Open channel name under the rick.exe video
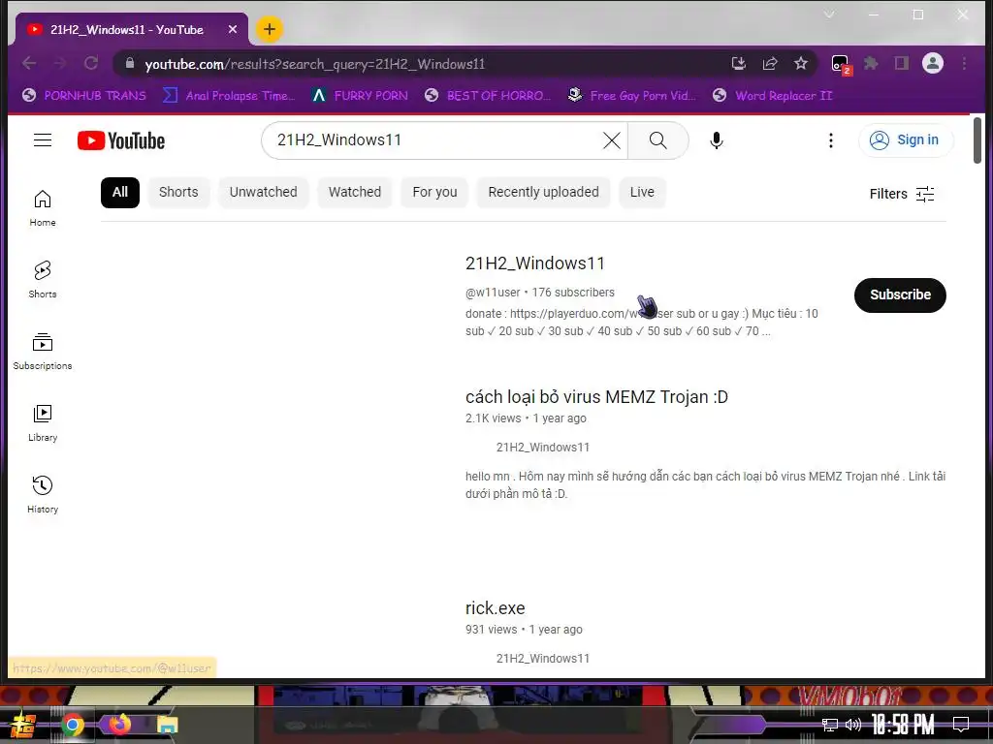The width and height of the screenshot is (993, 744). (543, 659)
